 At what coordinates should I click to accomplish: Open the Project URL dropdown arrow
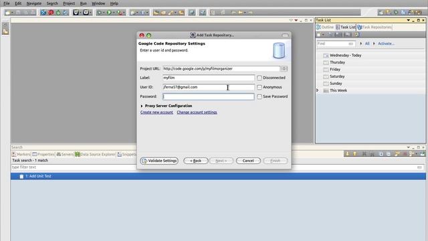284,68
